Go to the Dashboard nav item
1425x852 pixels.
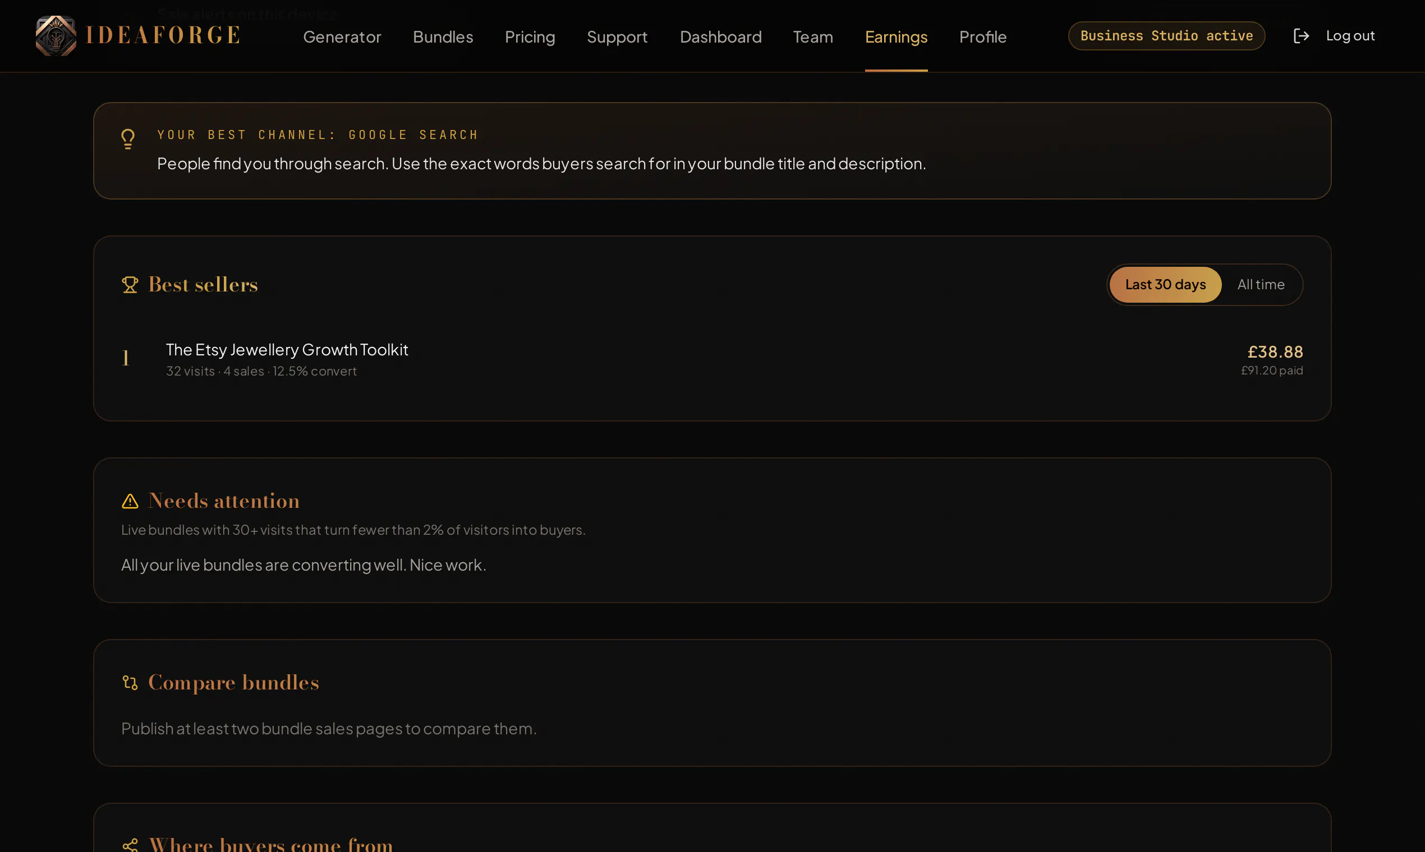click(x=720, y=37)
